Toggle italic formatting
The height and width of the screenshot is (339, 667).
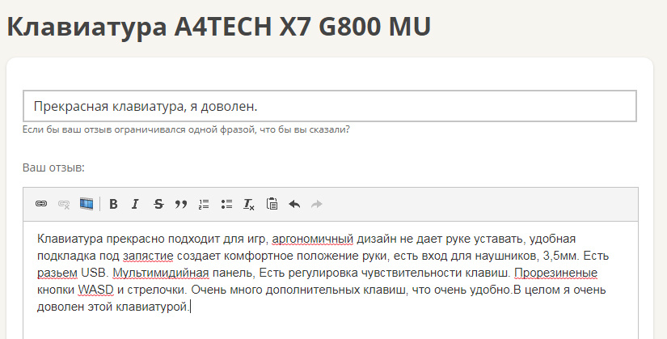135,204
